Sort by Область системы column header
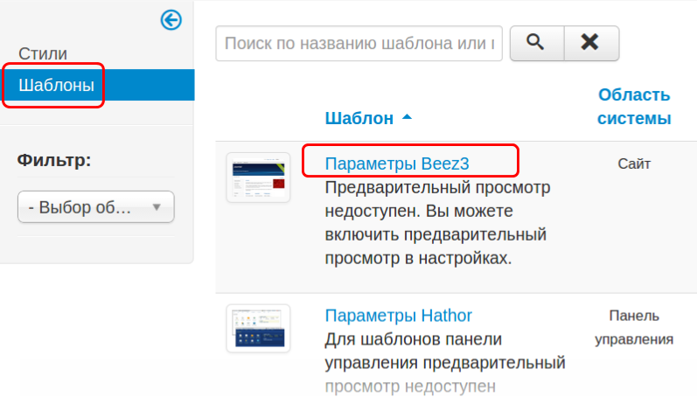 [x=634, y=106]
